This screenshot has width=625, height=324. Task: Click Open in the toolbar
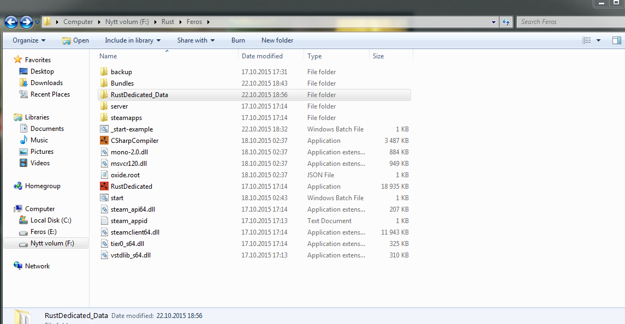(x=76, y=40)
